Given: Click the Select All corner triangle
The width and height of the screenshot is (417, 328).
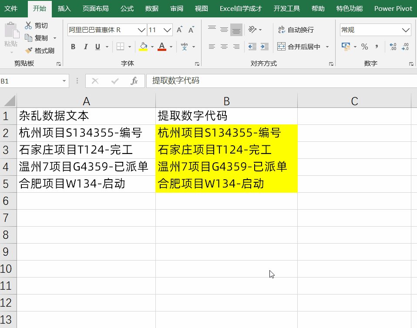Looking at the screenshot, I should pos(9,101).
